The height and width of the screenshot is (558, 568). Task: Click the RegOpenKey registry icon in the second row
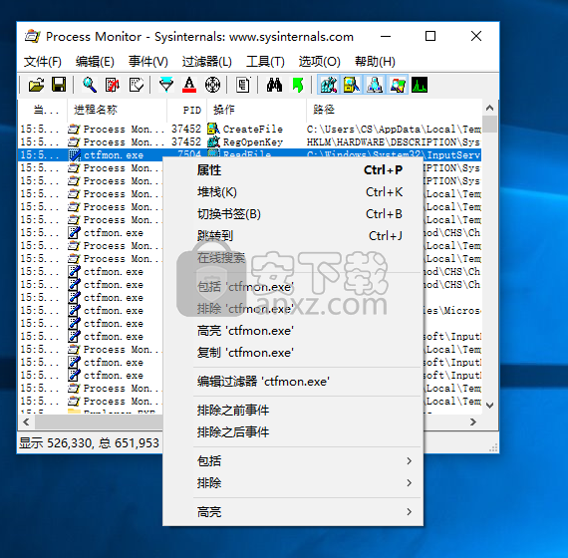tap(213, 141)
